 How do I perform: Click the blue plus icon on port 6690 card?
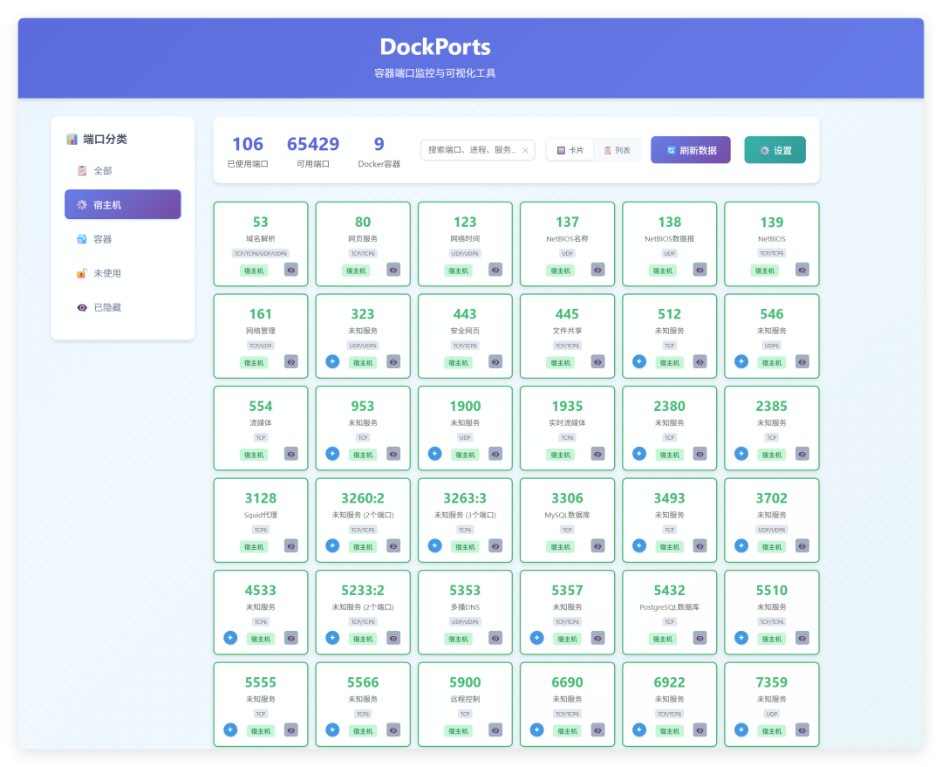(537, 729)
